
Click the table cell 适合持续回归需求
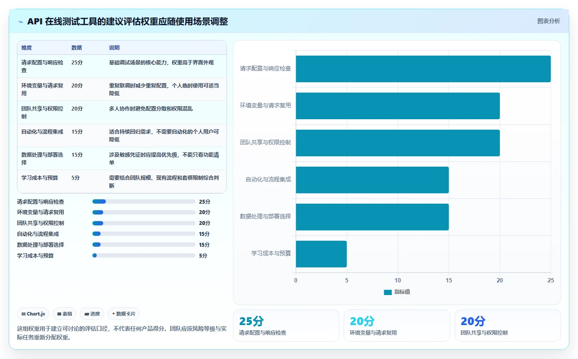(x=164, y=136)
